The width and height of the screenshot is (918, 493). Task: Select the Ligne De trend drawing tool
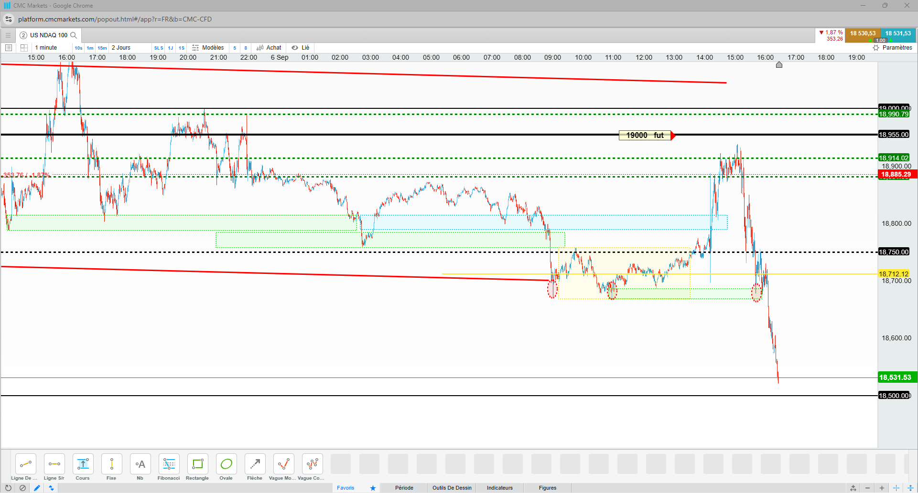26,464
